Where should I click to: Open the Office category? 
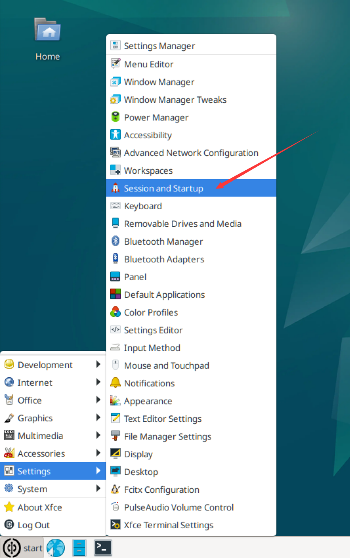pos(53,400)
